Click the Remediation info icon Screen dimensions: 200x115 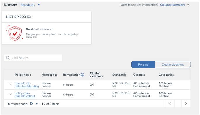pyautogui.click(x=83, y=75)
